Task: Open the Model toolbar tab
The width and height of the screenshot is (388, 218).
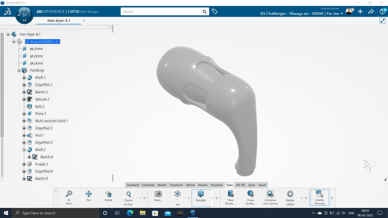Action: pyautogui.click(x=162, y=185)
